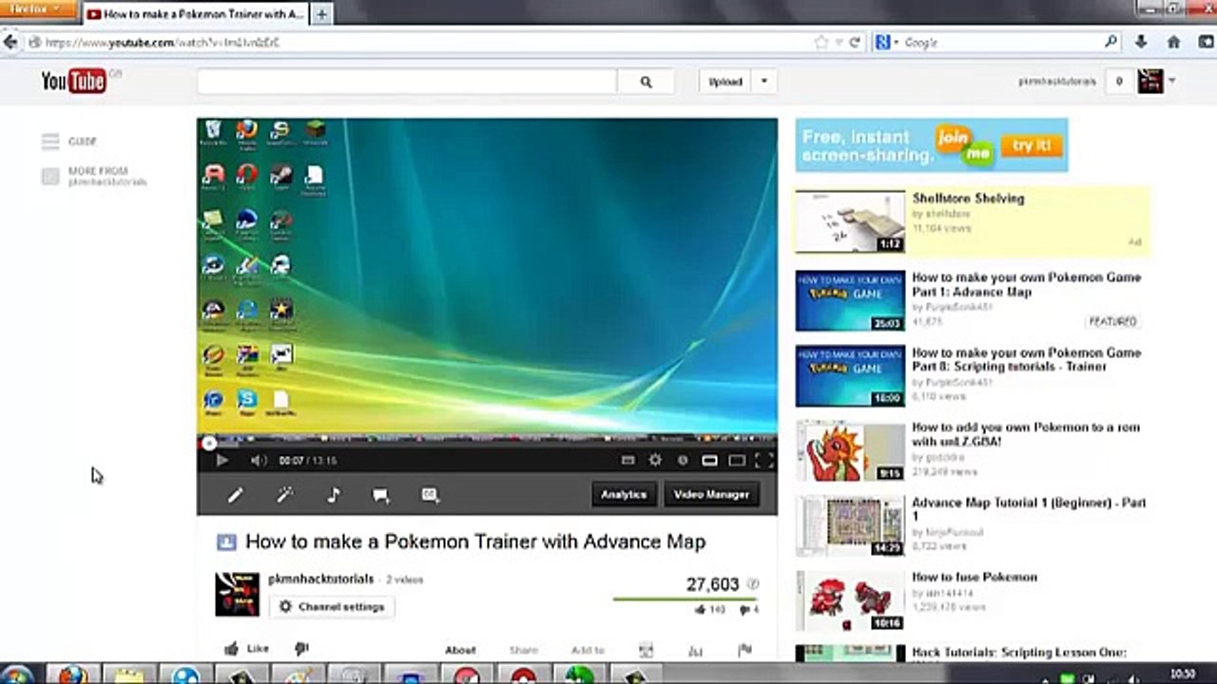The width and height of the screenshot is (1217, 684).
Task: Open the statistics bar chart icon
Action: 695,650
